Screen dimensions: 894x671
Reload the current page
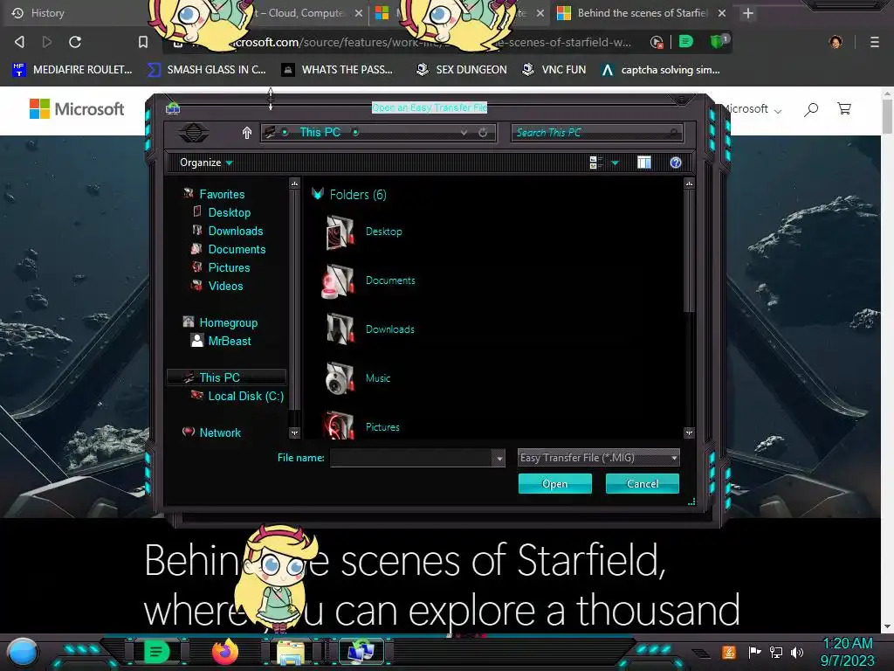(x=75, y=42)
